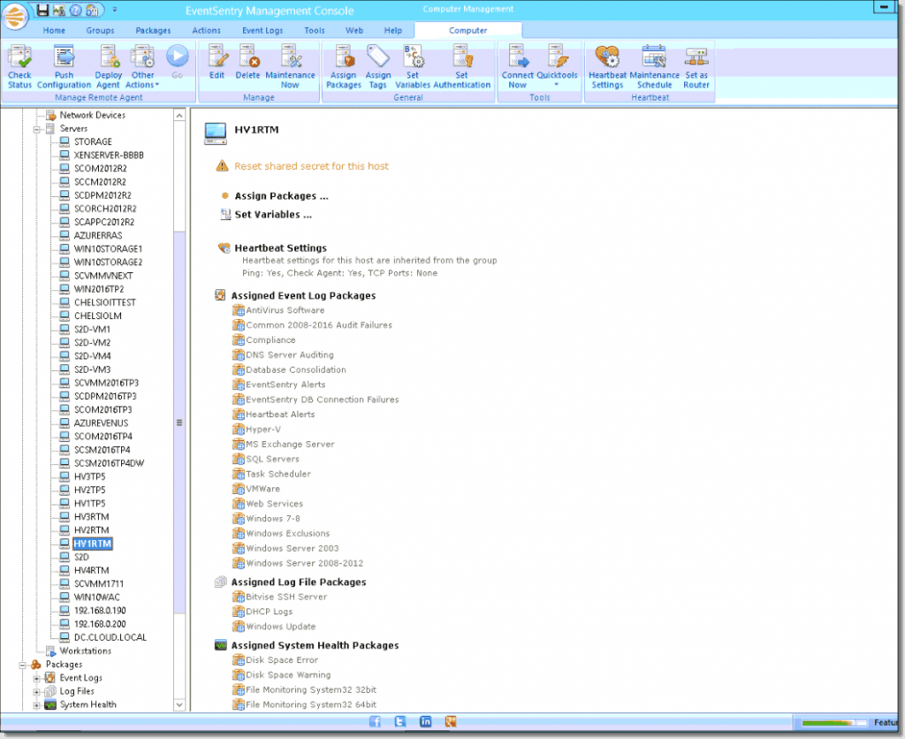Click the Set Variables ribbon icon
Screen dimensions: 905x739
tap(413, 67)
